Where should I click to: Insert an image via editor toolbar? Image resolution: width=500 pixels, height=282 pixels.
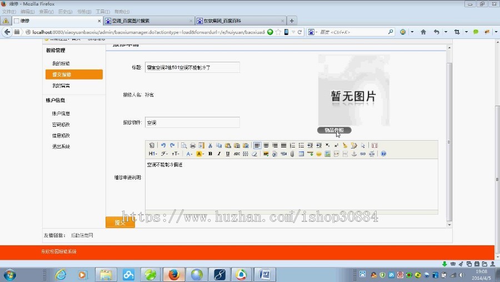pos(266,154)
